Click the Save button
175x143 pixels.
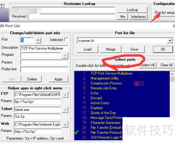point(134,49)
